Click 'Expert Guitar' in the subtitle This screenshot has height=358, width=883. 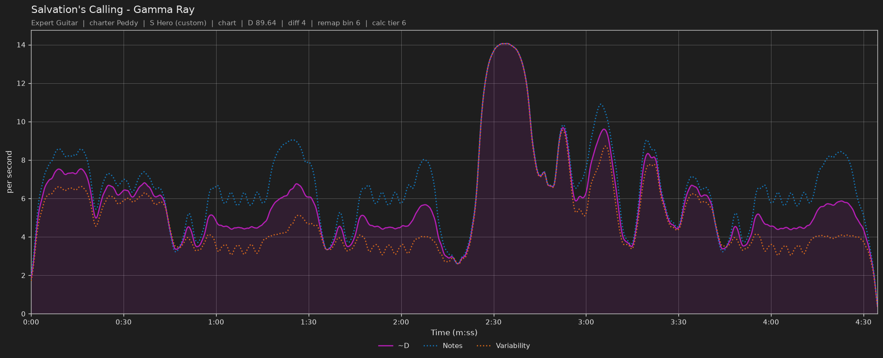[x=55, y=23]
